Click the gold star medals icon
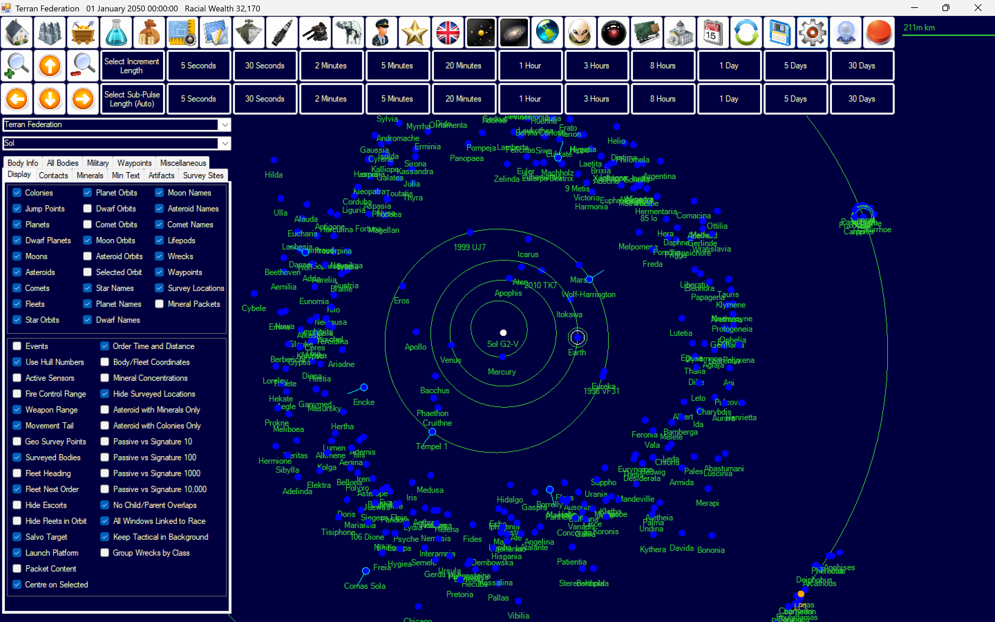The image size is (995, 622). click(415, 32)
